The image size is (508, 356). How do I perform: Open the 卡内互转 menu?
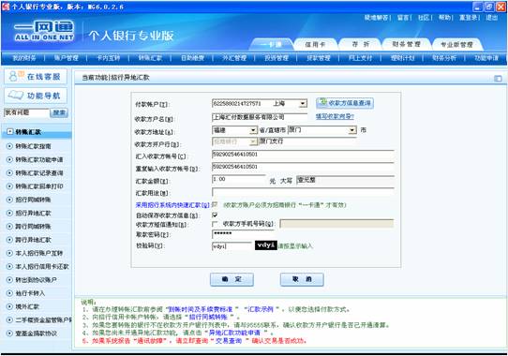click(108, 58)
